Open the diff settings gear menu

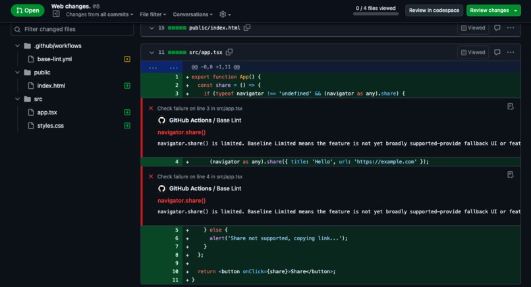[x=225, y=14]
